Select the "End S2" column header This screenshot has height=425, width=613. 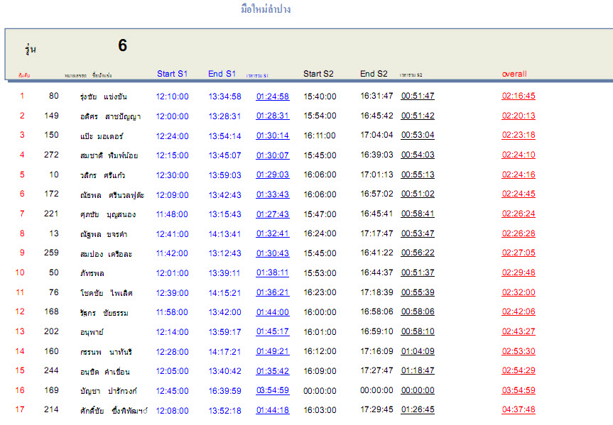tap(374, 74)
